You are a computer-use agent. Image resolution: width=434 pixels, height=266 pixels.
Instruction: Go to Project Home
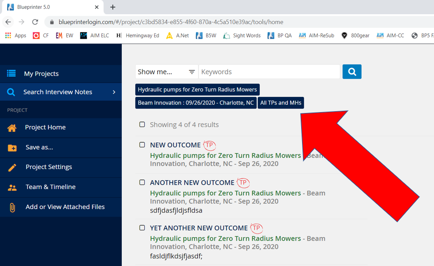tap(61, 128)
